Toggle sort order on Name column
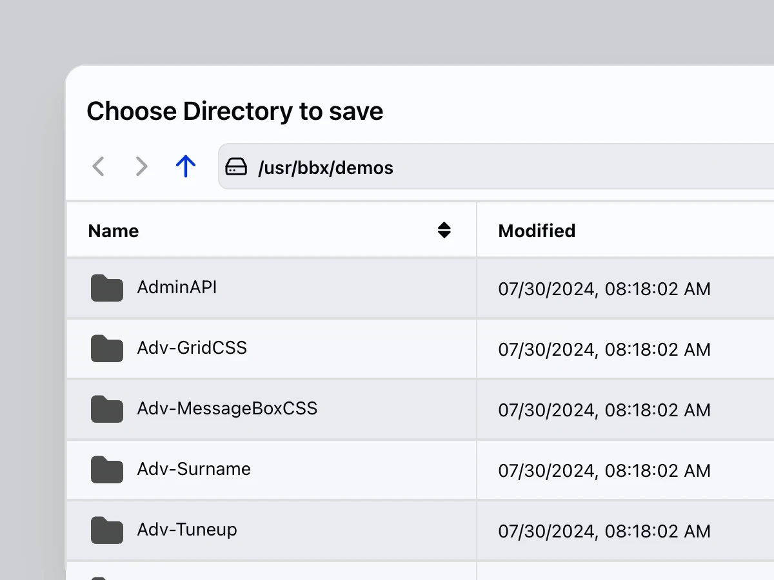774x580 pixels. pyautogui.click(x=444, y=231)
